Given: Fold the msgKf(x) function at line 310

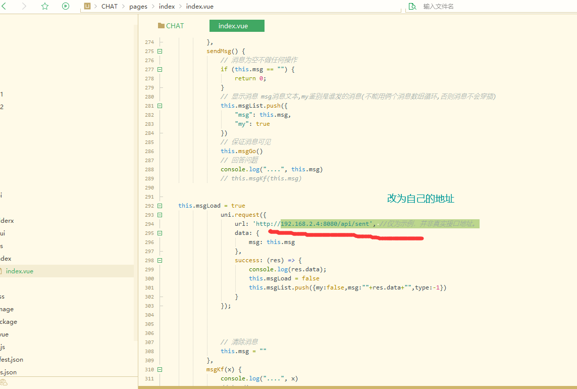Looking at the screenshot, I should pos(160,369).
